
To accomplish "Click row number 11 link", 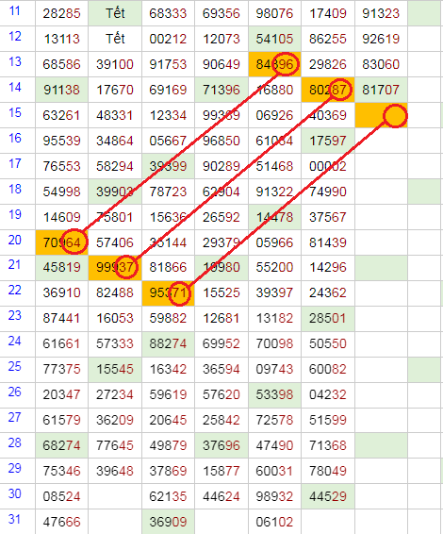I will [15, 11].
